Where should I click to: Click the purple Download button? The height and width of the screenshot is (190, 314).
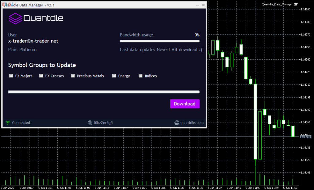click(185, 104)
